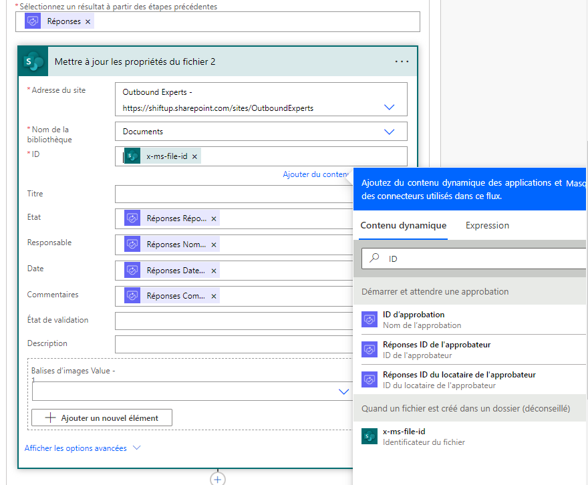Remove the Réponses token with its x
Image resolution: width=588 pixels, height=485 pixels.
tap(88, 22)
